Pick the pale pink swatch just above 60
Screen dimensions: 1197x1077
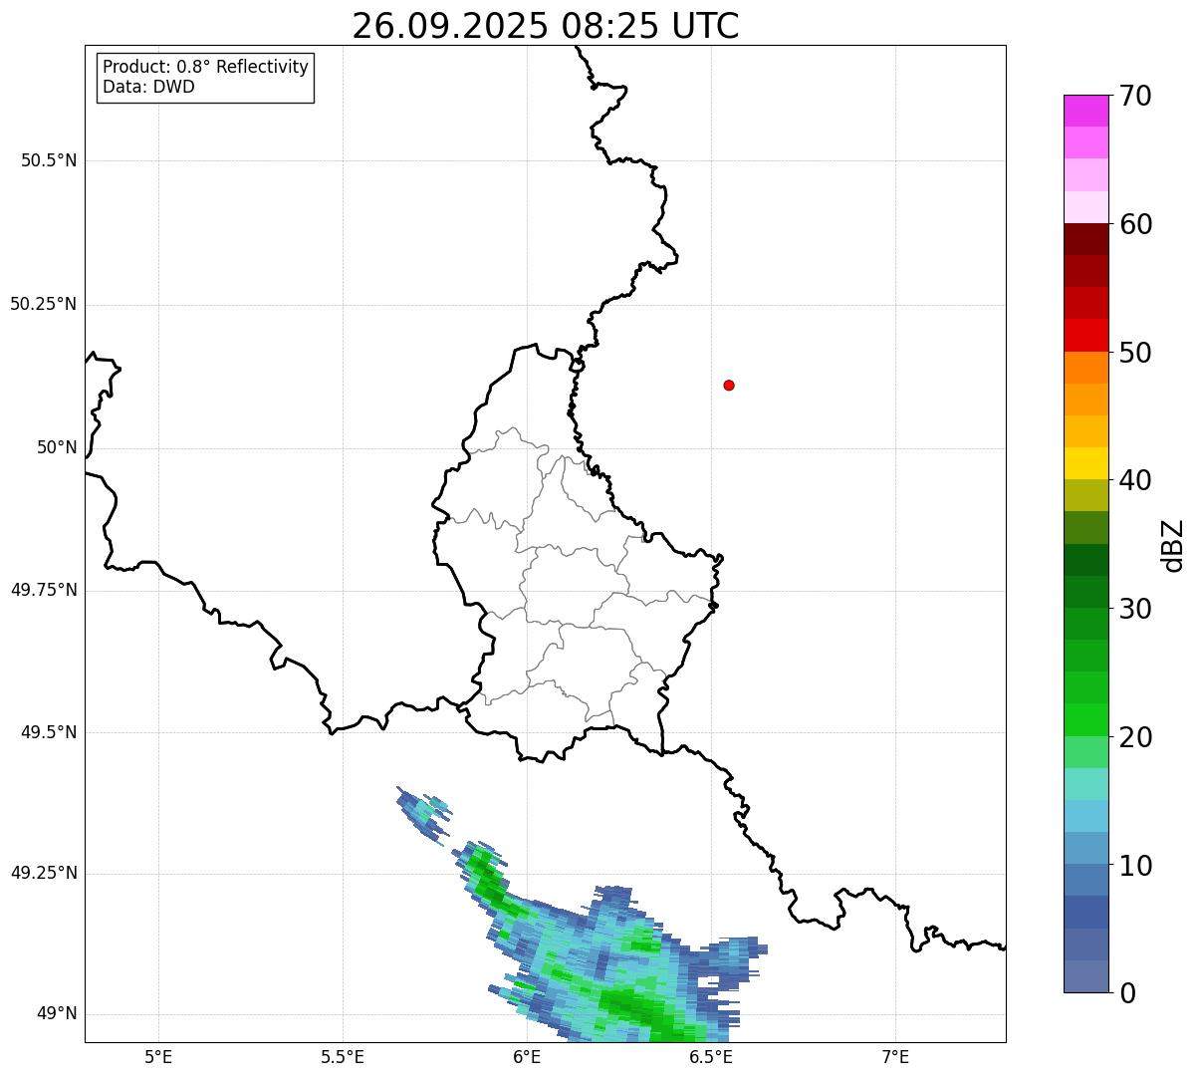1085,207
